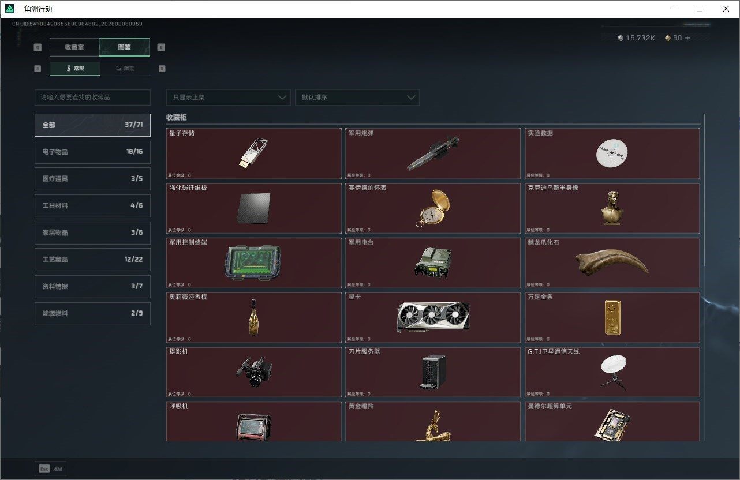Click the 军用炮弹 missile icon
The image size is (740, 480).
(x=433, y=153)
